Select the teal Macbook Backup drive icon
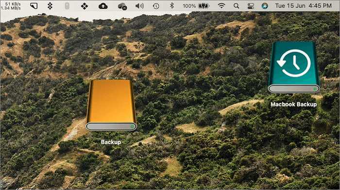The width and height of the screenshot is (340, 190). tap(294, 68)
